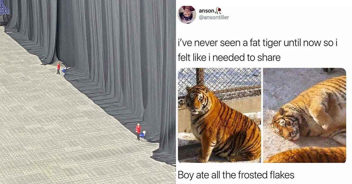Viewport: 352px width, 184px height.
Task: Click the ping pong paddle emoji beside anson
Action: pyautogui.click(x=217, y=11)
